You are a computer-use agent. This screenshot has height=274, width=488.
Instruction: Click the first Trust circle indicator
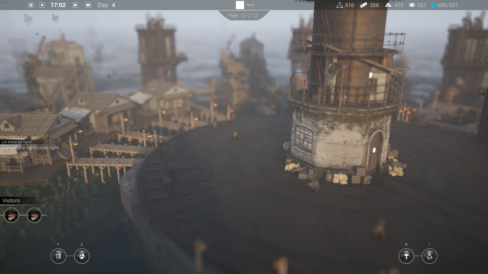tap(243, 15)
